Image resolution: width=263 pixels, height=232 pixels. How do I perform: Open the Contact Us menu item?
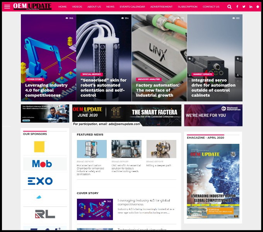pyautogui.click(x=211, y=7)
